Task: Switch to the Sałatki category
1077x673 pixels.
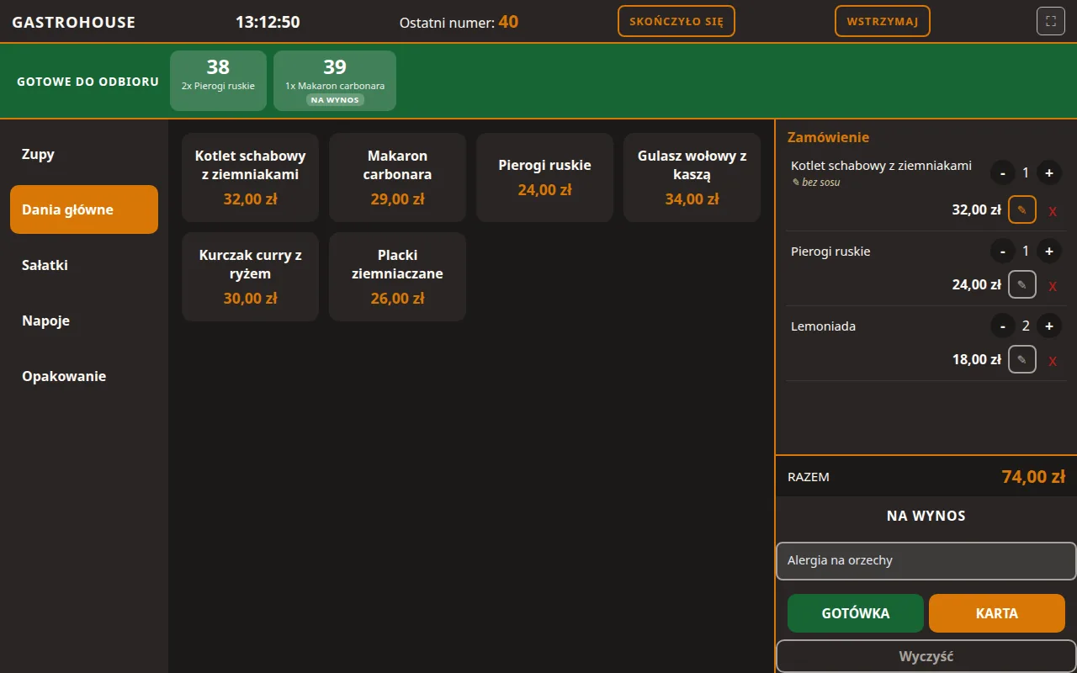Action: [x=84, y=265]
